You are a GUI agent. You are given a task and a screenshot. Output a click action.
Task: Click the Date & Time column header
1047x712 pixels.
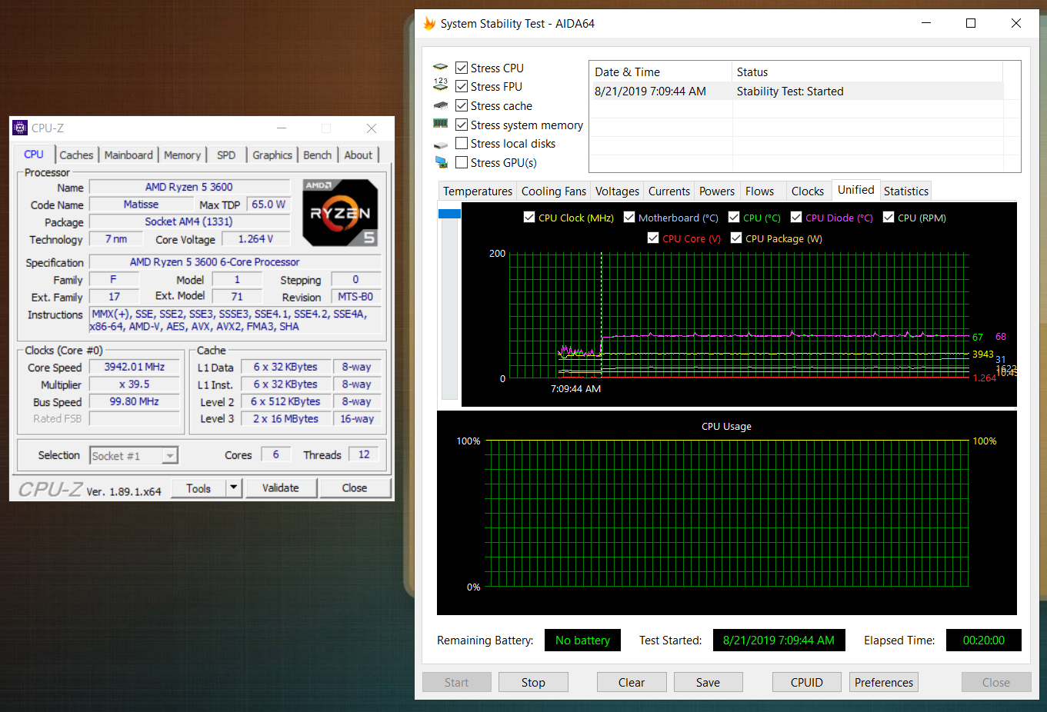pos(661,72)
